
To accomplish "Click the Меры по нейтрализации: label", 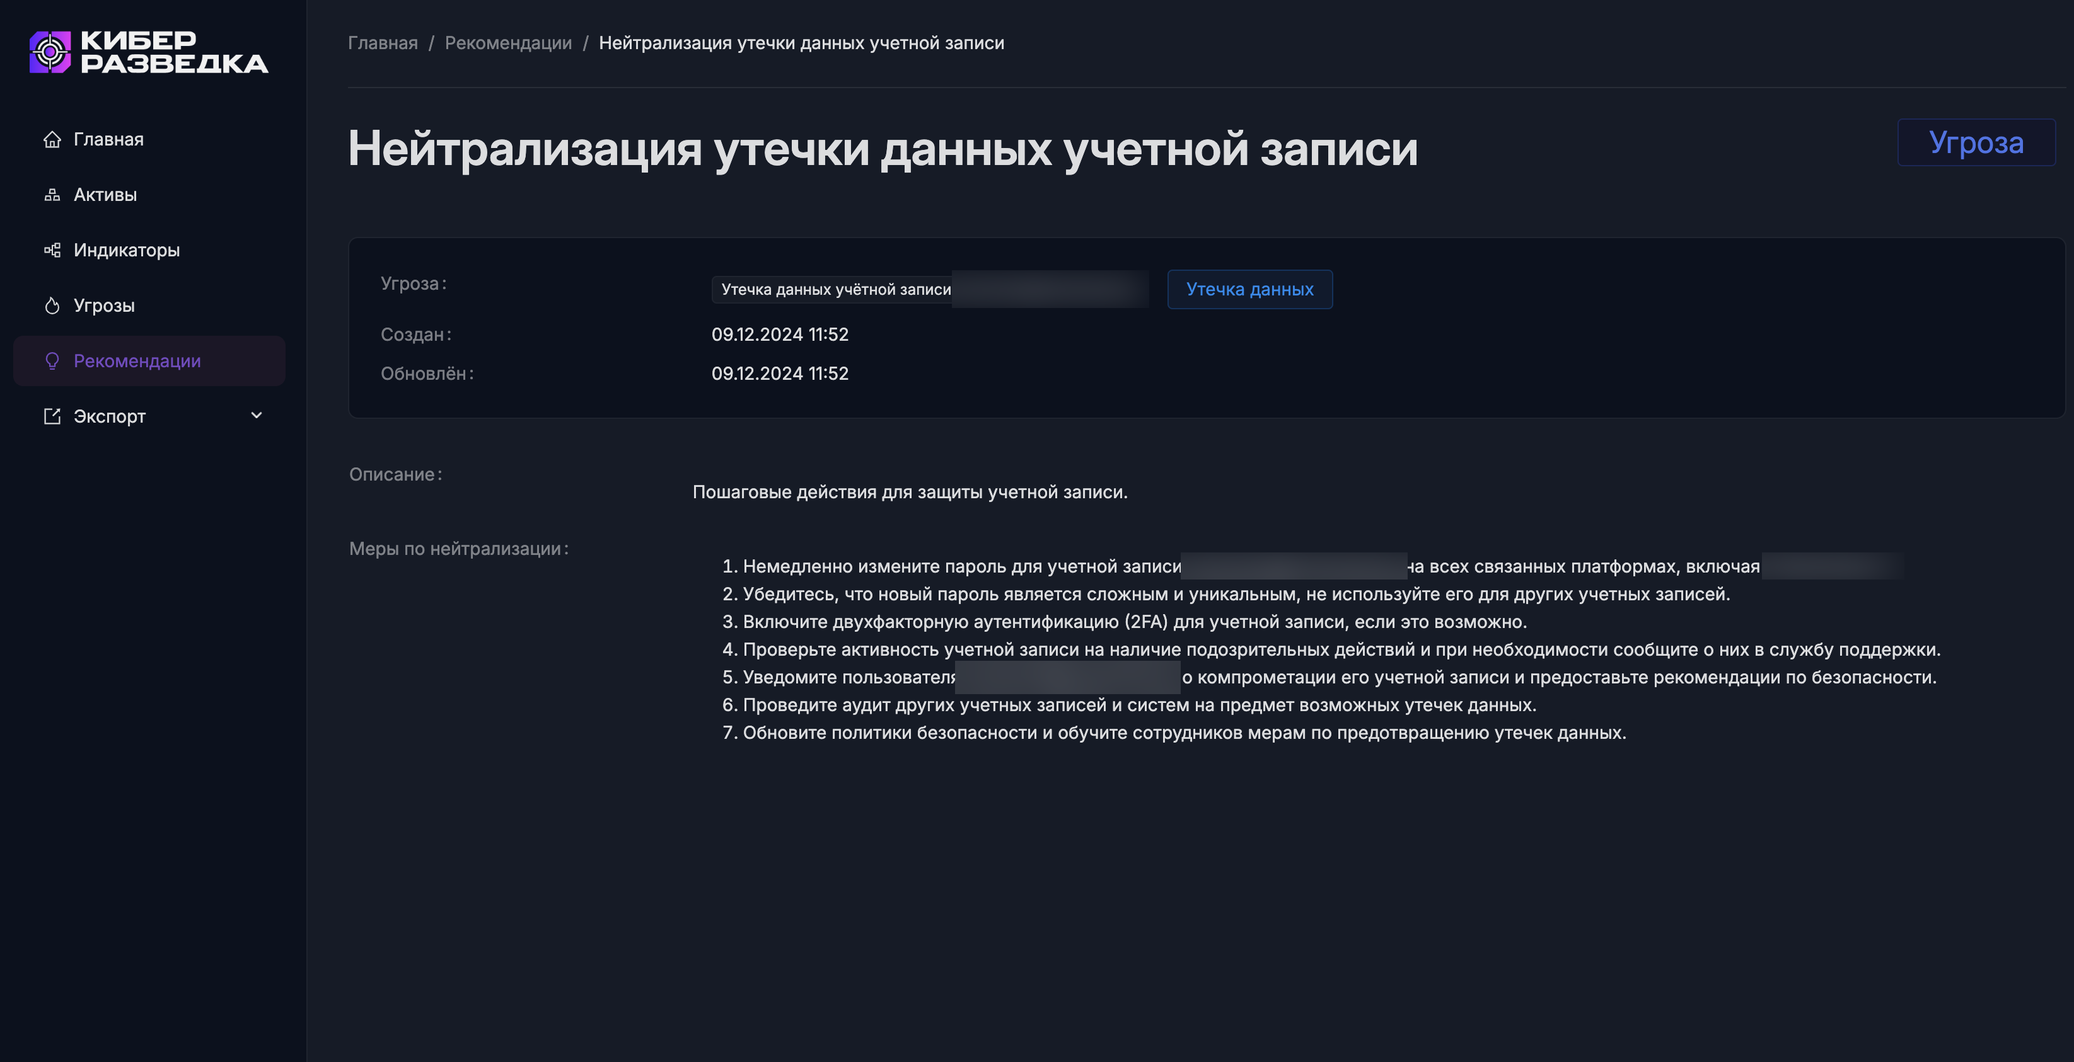I will pyautogui.click(x=459, y=549).
